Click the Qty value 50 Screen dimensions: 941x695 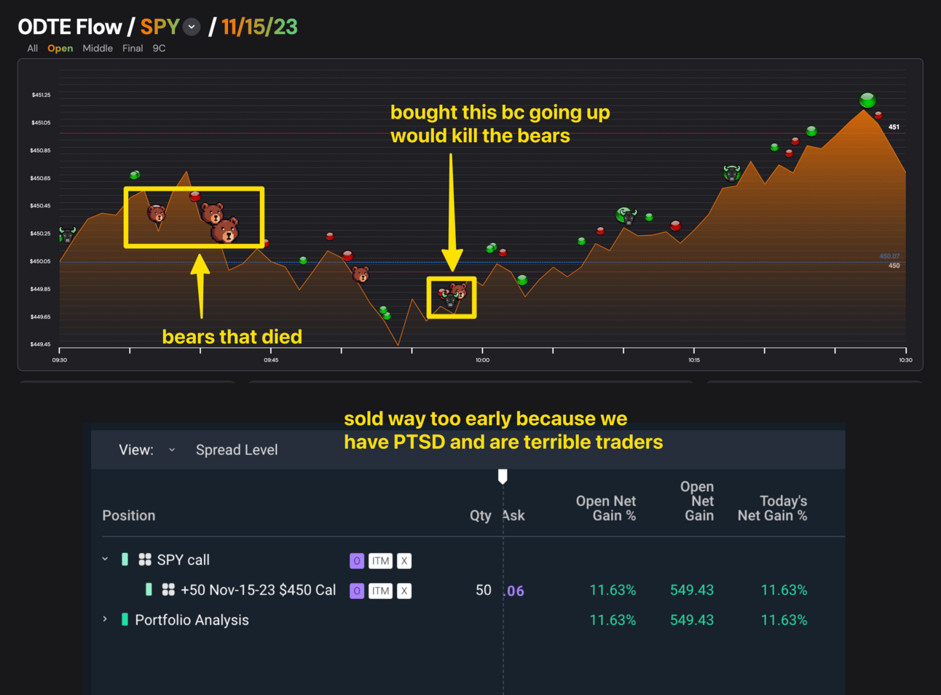pos(484,590)
